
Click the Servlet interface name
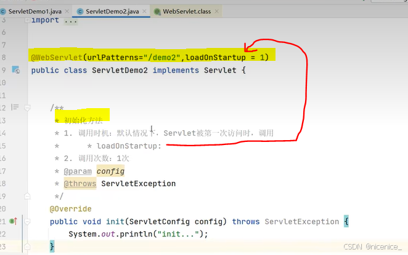[220, 70]
